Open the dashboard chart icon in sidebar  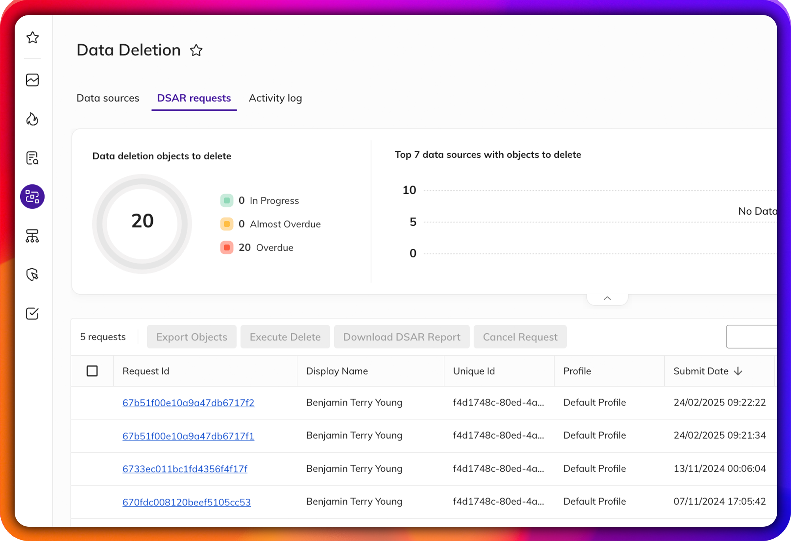pos(32,80)
